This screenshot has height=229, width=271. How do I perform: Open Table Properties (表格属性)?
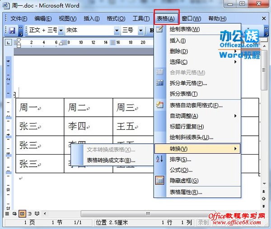pos(185,192)
